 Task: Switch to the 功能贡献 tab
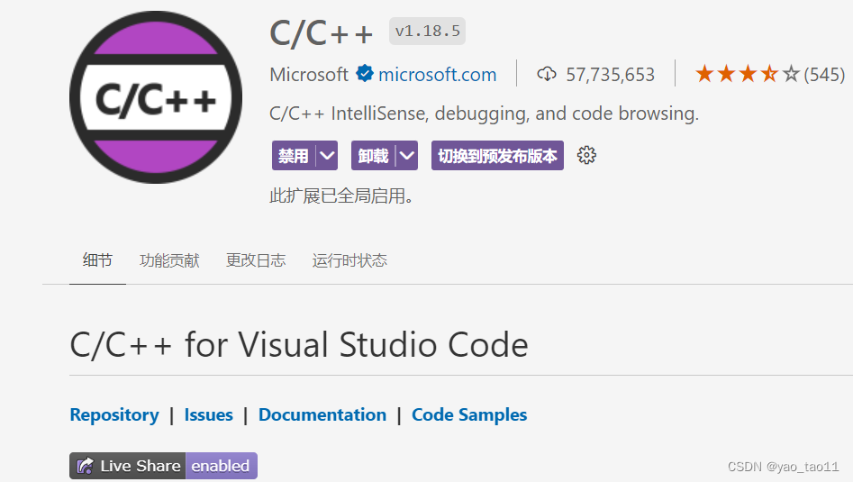169,260
